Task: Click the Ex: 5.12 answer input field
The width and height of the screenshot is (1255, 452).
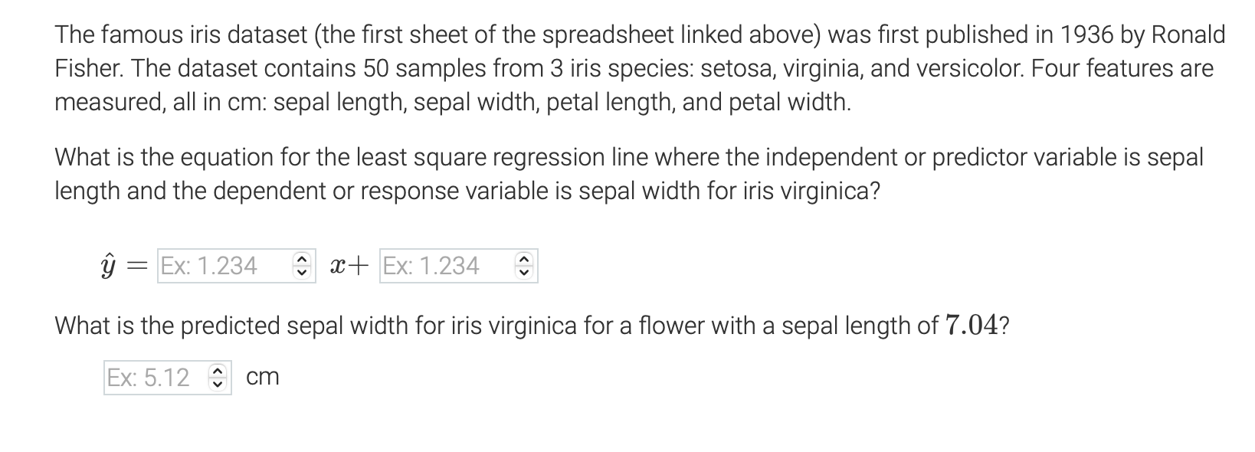Action: pos(153,376)
